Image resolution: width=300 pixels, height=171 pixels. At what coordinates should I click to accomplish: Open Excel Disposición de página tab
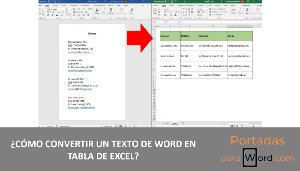(186, 5)
